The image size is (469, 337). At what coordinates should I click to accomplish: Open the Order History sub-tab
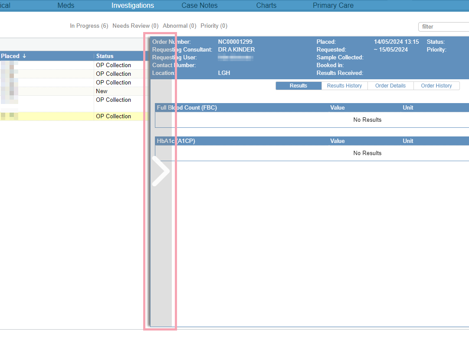coord(436,86)
